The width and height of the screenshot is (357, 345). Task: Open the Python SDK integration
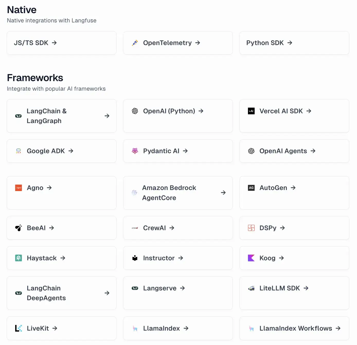coord(269,43)
